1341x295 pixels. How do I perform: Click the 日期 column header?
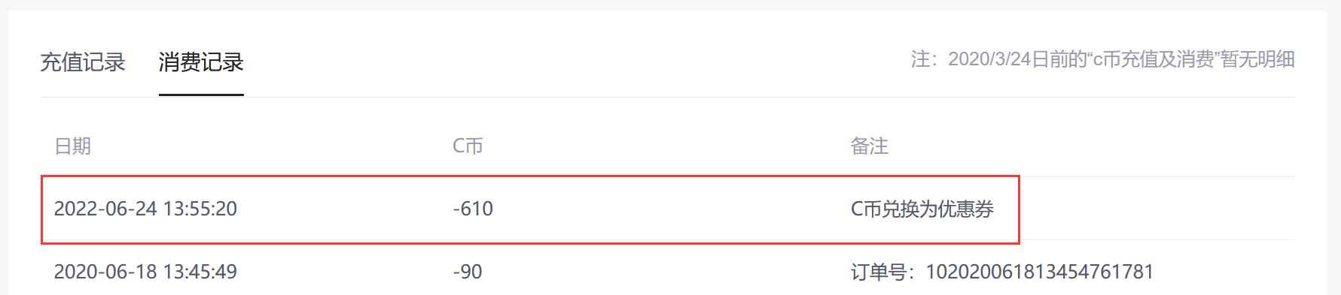pos(72,146)
